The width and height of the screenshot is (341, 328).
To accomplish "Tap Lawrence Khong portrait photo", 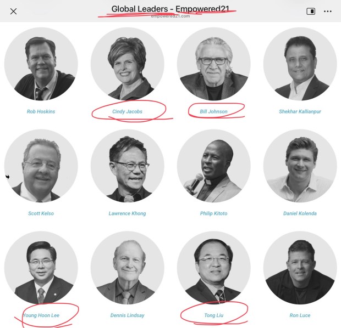I will (x=128, y=166).
